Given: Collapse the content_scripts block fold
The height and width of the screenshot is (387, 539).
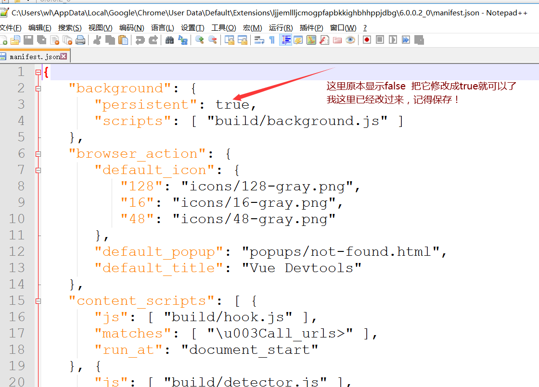Looking at the screenshot, I should (38, 300).
